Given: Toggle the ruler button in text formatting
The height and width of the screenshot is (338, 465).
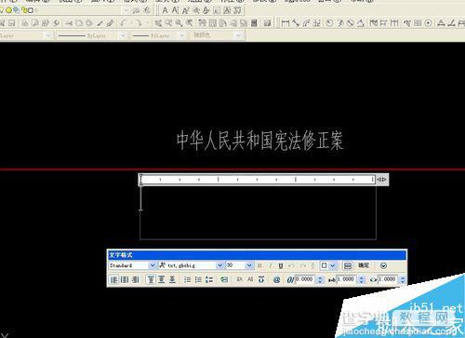Looking at the screenshot, I should [x=348, y=265].
